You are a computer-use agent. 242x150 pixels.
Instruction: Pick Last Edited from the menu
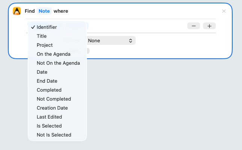click(49, 117)
